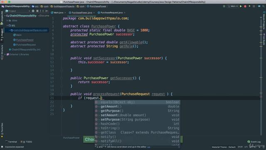This screenshot has height=150, width=266.
Task: Toggle the Favorites tool window side tab
Action: [x=2, y=130]
